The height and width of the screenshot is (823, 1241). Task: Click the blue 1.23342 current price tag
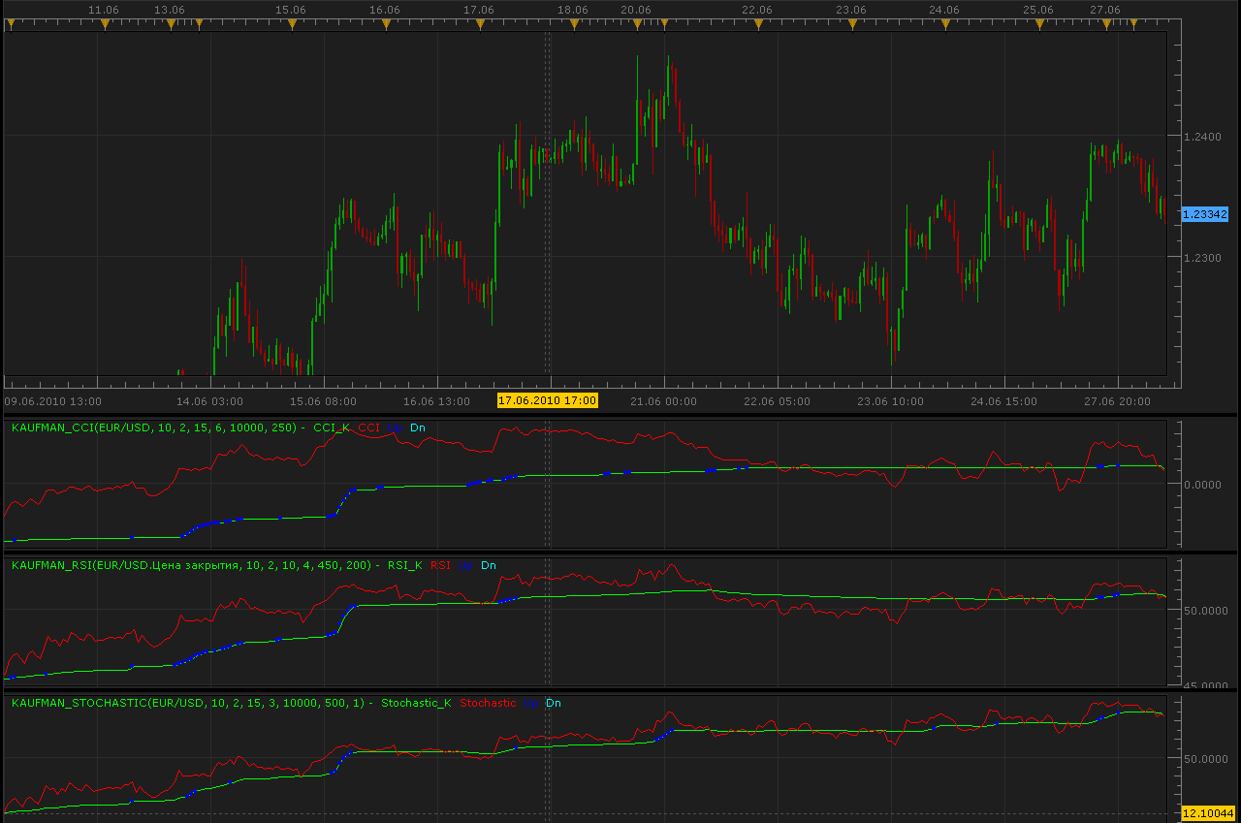[1205, 214]
